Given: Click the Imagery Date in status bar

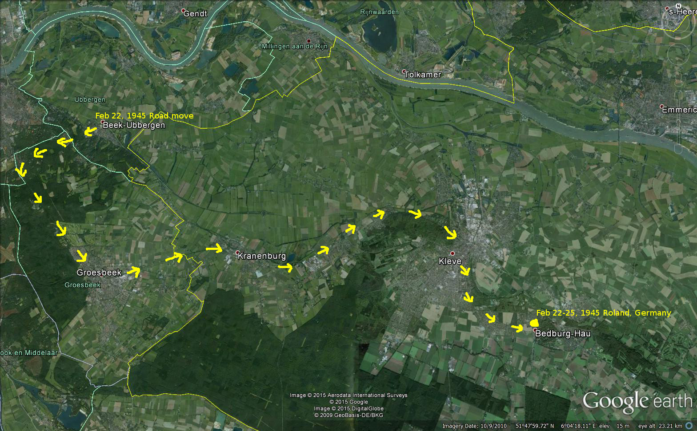Looking at the screenshot, I should [x=474, y=426].
